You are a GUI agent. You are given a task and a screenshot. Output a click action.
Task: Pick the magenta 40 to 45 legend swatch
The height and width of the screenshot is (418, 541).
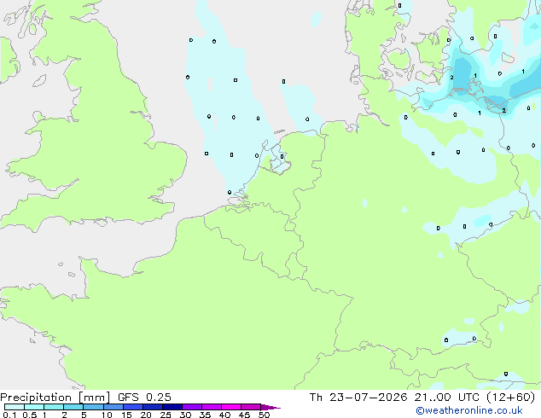[x=231, y=407]
